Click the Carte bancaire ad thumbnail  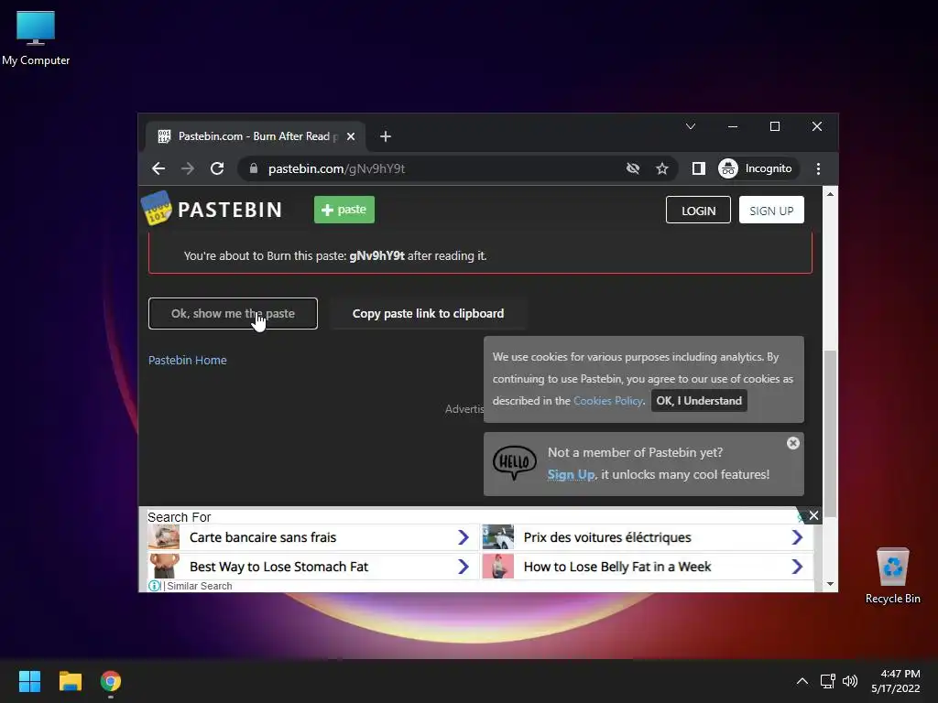(164, 536)
